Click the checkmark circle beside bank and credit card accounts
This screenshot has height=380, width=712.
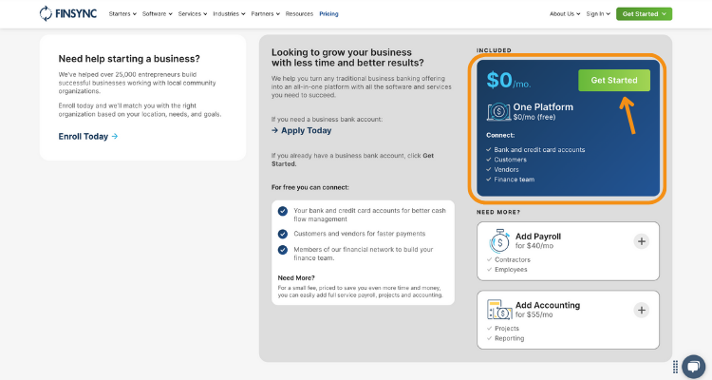click(x=283, y=211)
